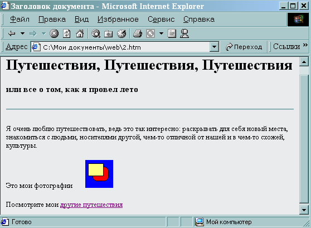Open the Справка menu
The width and height of the screenshot is (311, 228).
199,20
